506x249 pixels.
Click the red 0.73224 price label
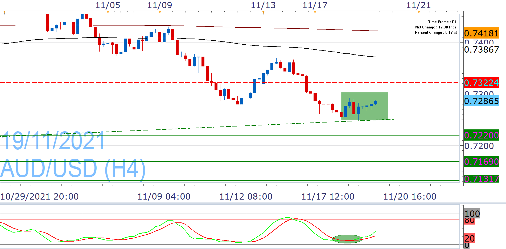click(481, 83)
